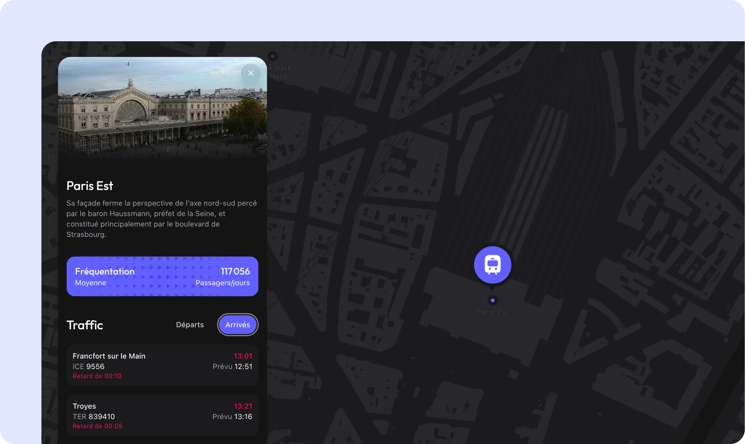Click the 'Retard de 00:05' delay notice

point(97,426)
